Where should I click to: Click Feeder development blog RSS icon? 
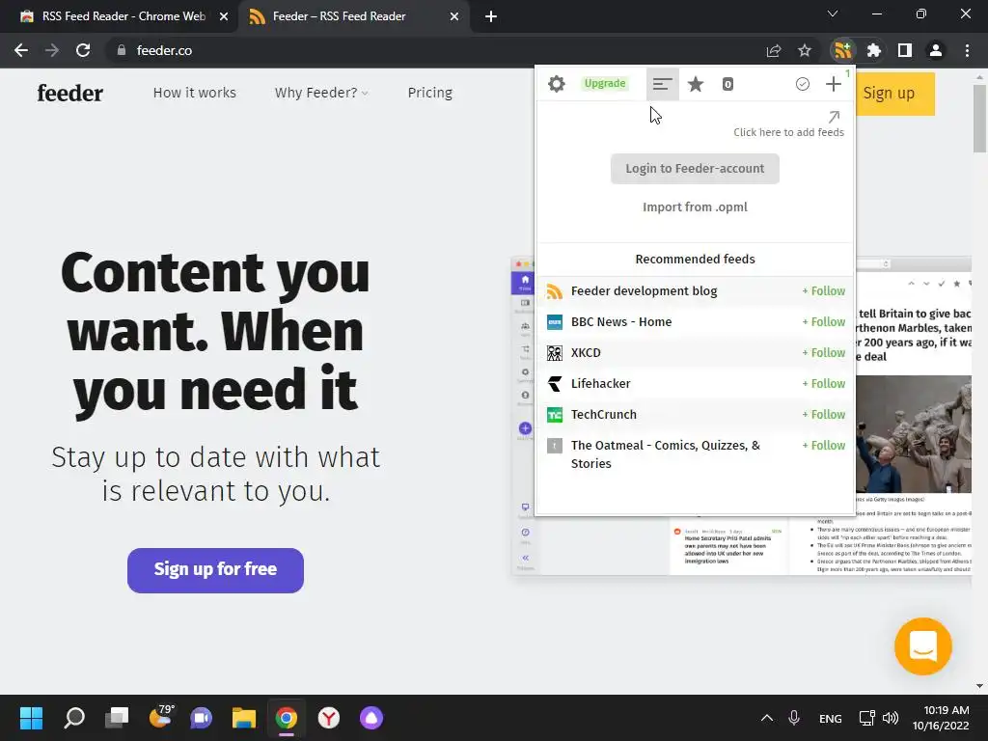[x=555, y=291]
